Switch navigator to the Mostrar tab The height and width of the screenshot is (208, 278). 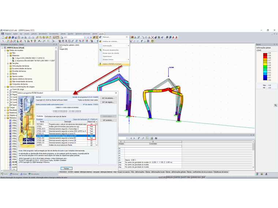[x=14, y=174]
